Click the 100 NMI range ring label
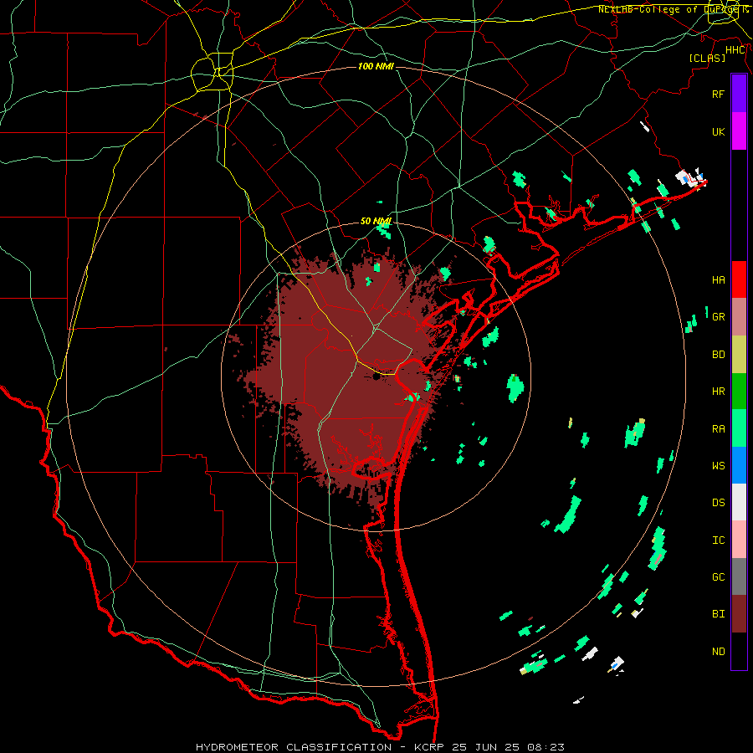Image resolution: width=753 pixels, height=753 pixels. tap(376, 66)
